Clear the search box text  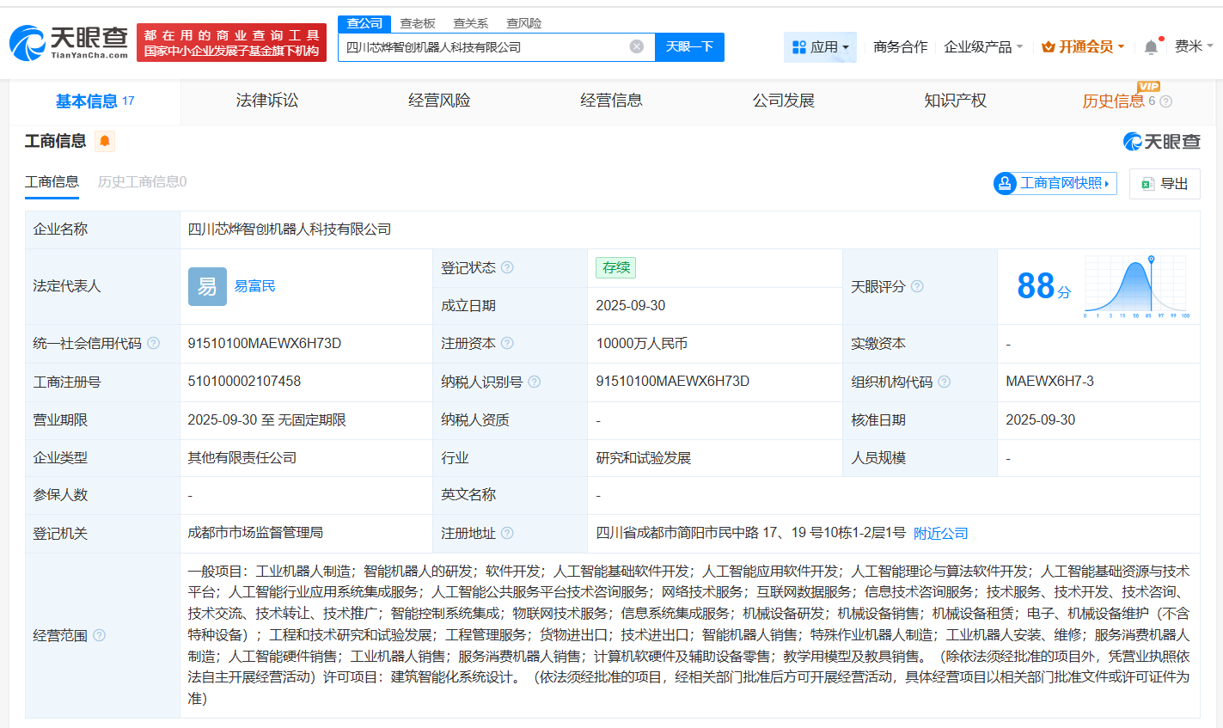click(636, 46)
